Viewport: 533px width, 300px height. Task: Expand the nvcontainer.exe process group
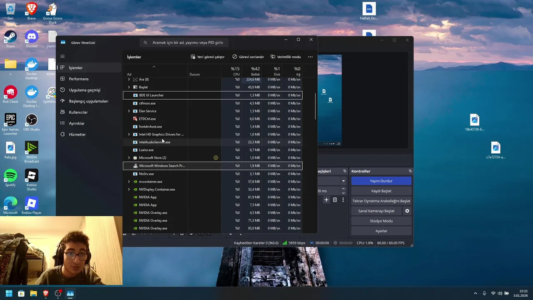(x=129, y=182)
